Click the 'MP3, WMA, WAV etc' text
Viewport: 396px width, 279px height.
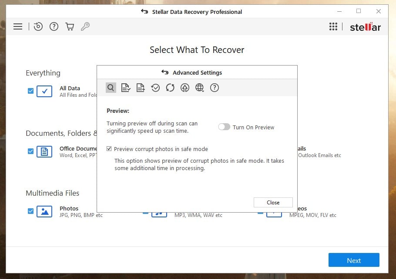tap(198, 215)
